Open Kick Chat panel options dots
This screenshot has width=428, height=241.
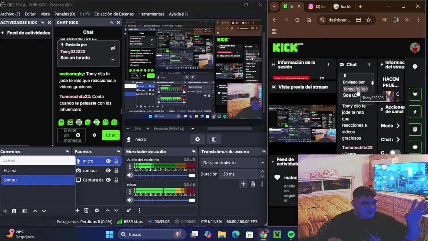369,65
